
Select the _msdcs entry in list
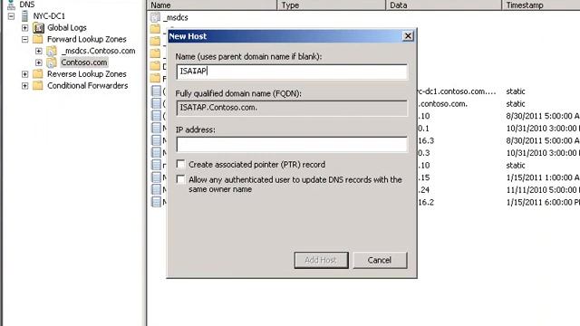point(176,17)
